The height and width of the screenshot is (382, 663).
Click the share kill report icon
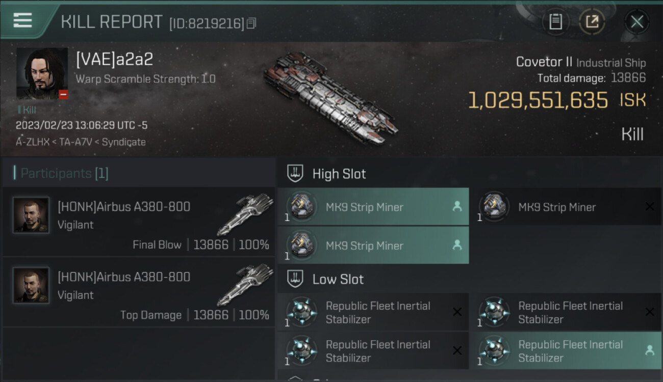pos(592,22)
